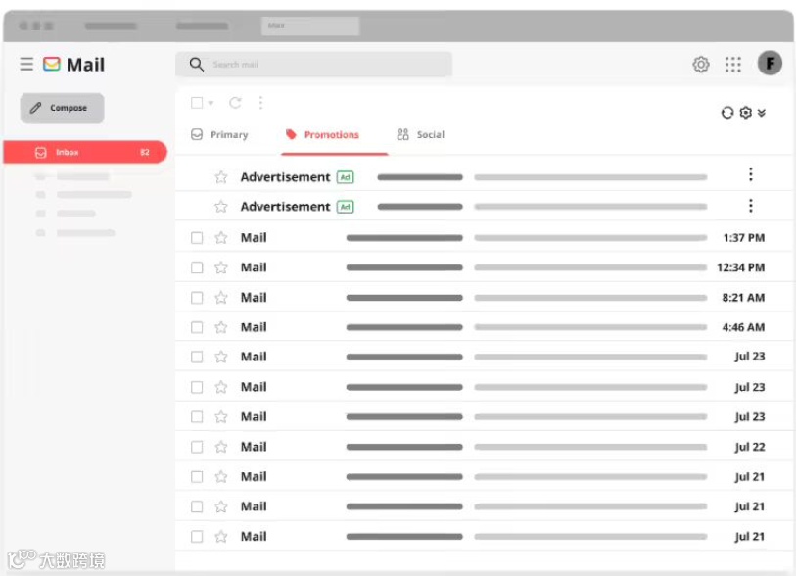Image resolution: width=796 pixels, height=576 pixels.
Task: Open the mail dated Jul 22
Action: (485, 447)
